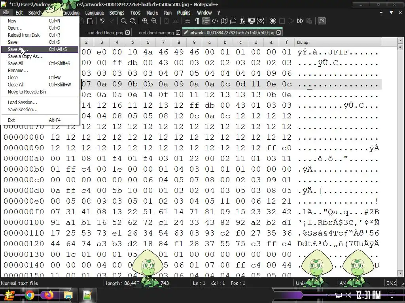Image resolution: width=405 pixels, height=303 pixels.
Task: Open the down-triangle dropdown in the menu bar
Action: tap(391, 12)
